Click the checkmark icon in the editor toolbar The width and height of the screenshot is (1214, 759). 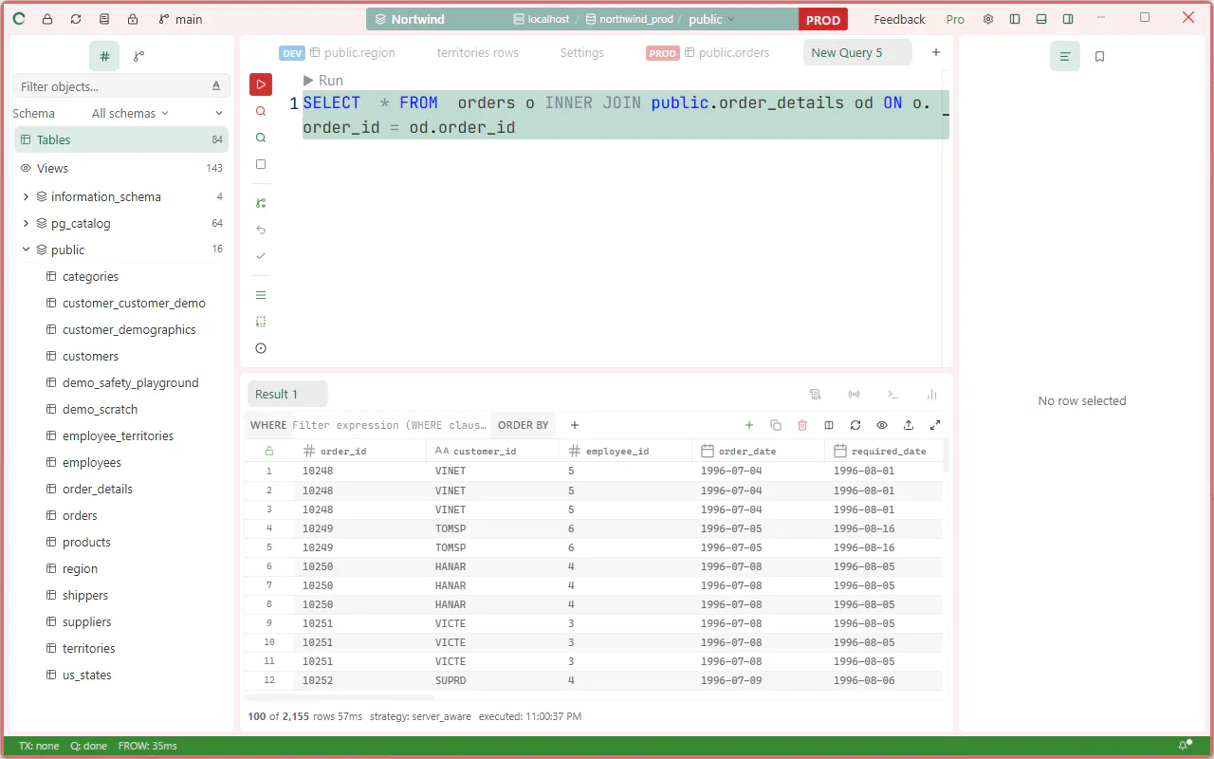click(261, 256)
